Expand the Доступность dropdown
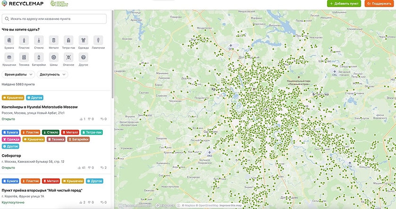The width and height of the screenshot is (396, 209). pos(52,75)
